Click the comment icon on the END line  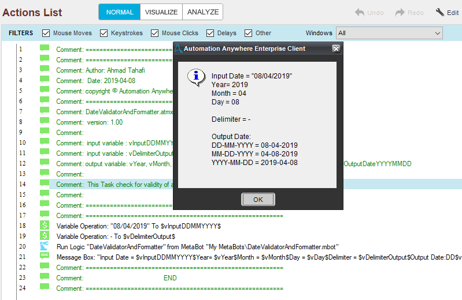(45, 277)
